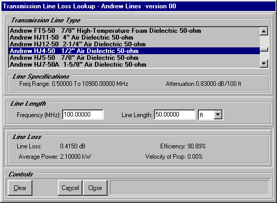The width and height of the screenshot is (277, 203).
Task: Click the Transmission Line Loss Lookup title bar
Action: point(139,6)
